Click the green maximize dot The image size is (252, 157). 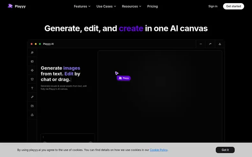point(40,44)
